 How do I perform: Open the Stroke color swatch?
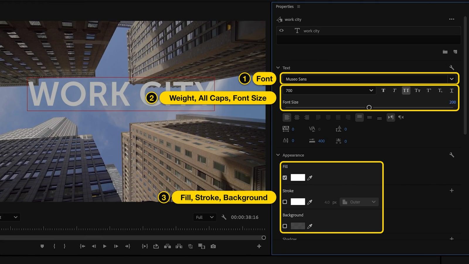[x=298, y=202]
